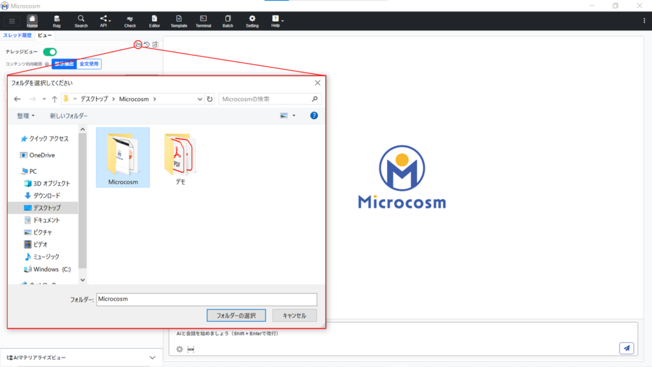Open the 整理 dropdown menu

(25, 116)
